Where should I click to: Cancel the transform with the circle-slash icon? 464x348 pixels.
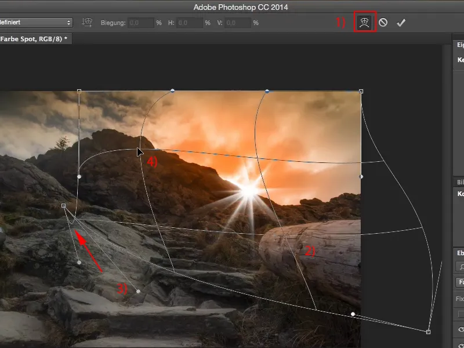(x=383, y=23)
